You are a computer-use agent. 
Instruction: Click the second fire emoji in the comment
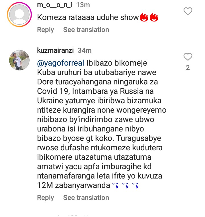pos(154,17)
